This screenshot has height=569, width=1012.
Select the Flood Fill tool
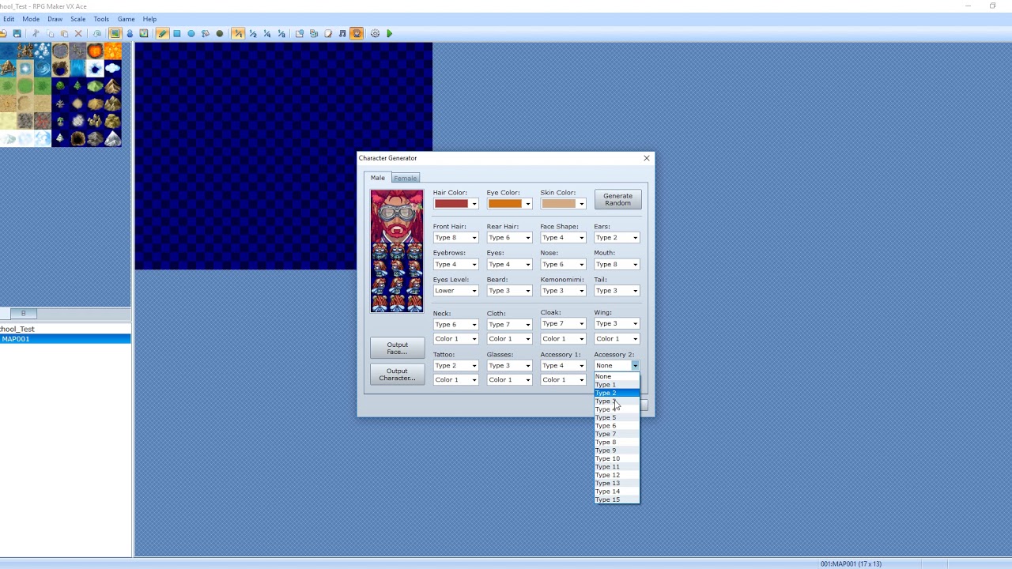click(205, 33)
